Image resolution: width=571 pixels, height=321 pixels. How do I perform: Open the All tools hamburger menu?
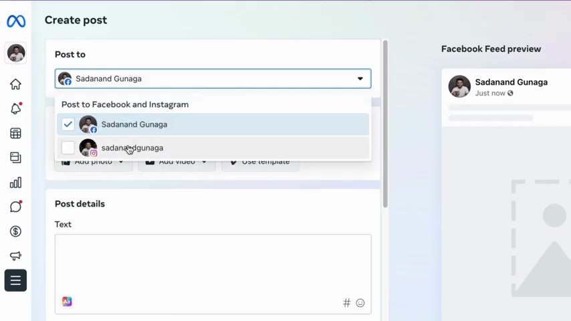pos(15,281)
